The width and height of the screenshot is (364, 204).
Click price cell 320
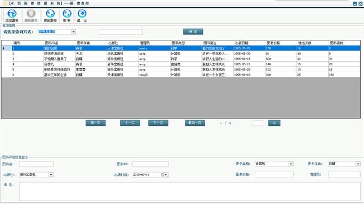click(281, 75)
